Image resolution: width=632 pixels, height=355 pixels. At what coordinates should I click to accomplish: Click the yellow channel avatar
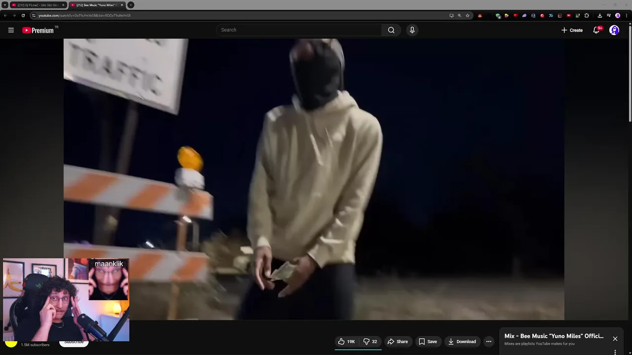pyautogui.click(x=11, y=344)
